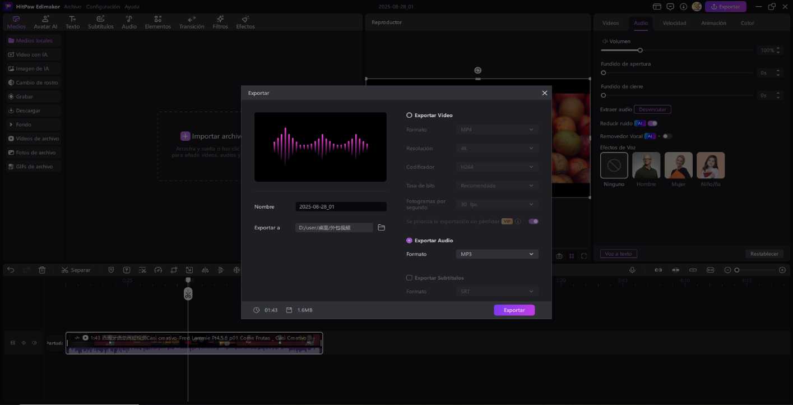Open the Filtros panel
Image resolution: width=793 pixels, height=405 pixels.
(220, 22)
